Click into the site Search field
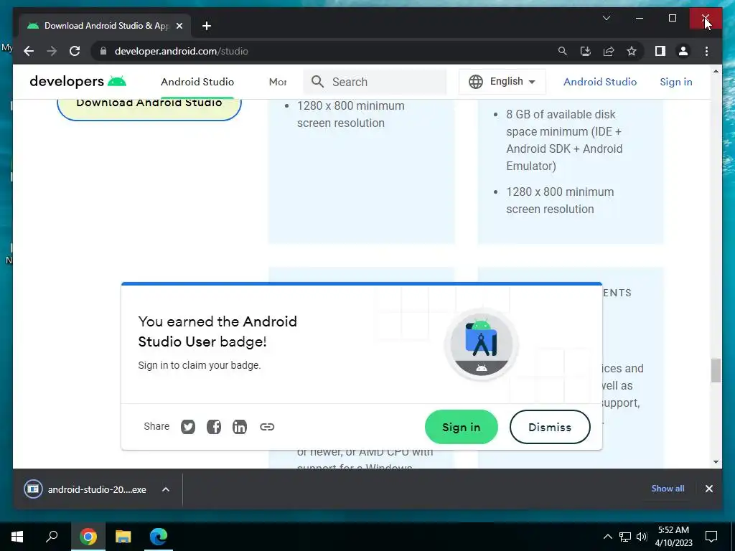Screen dimensions: 735x551 (x=375, y=82)
